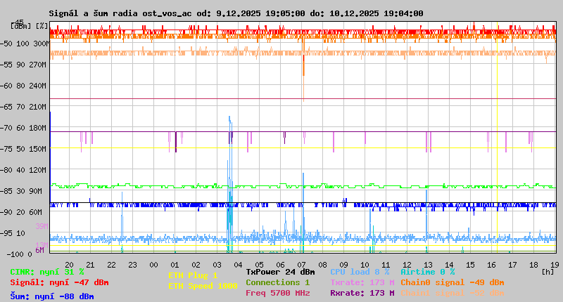
Task: Click hour '17' on the time axis
Action: tap(512, 265)
